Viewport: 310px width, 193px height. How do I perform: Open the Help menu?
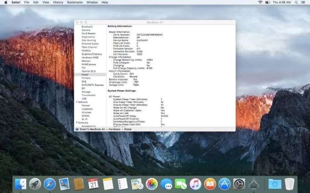(105, 3)
